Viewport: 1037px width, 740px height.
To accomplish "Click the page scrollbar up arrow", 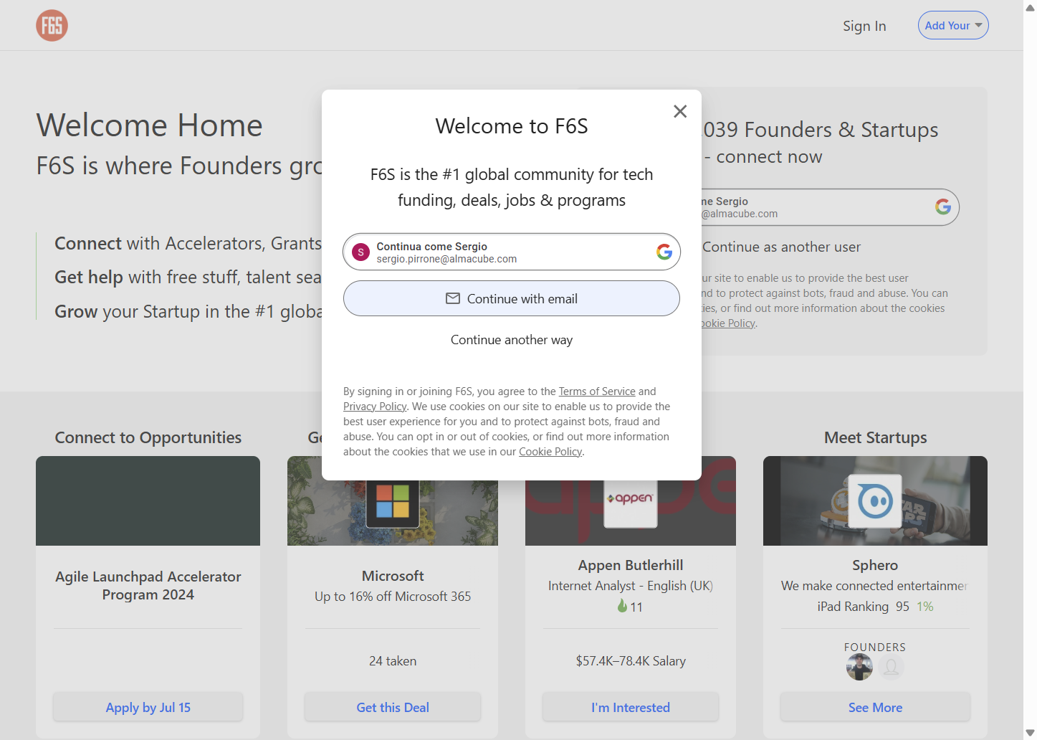I will point(1030,7).
